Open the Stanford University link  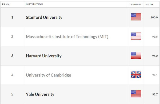(44, 17)
